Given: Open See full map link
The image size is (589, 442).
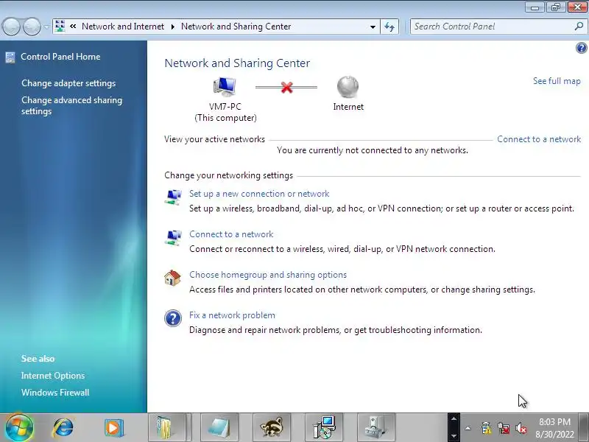Looking at the screenshot, I should point(557,81).
